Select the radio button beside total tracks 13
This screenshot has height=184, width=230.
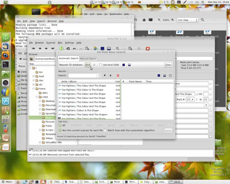200,99
